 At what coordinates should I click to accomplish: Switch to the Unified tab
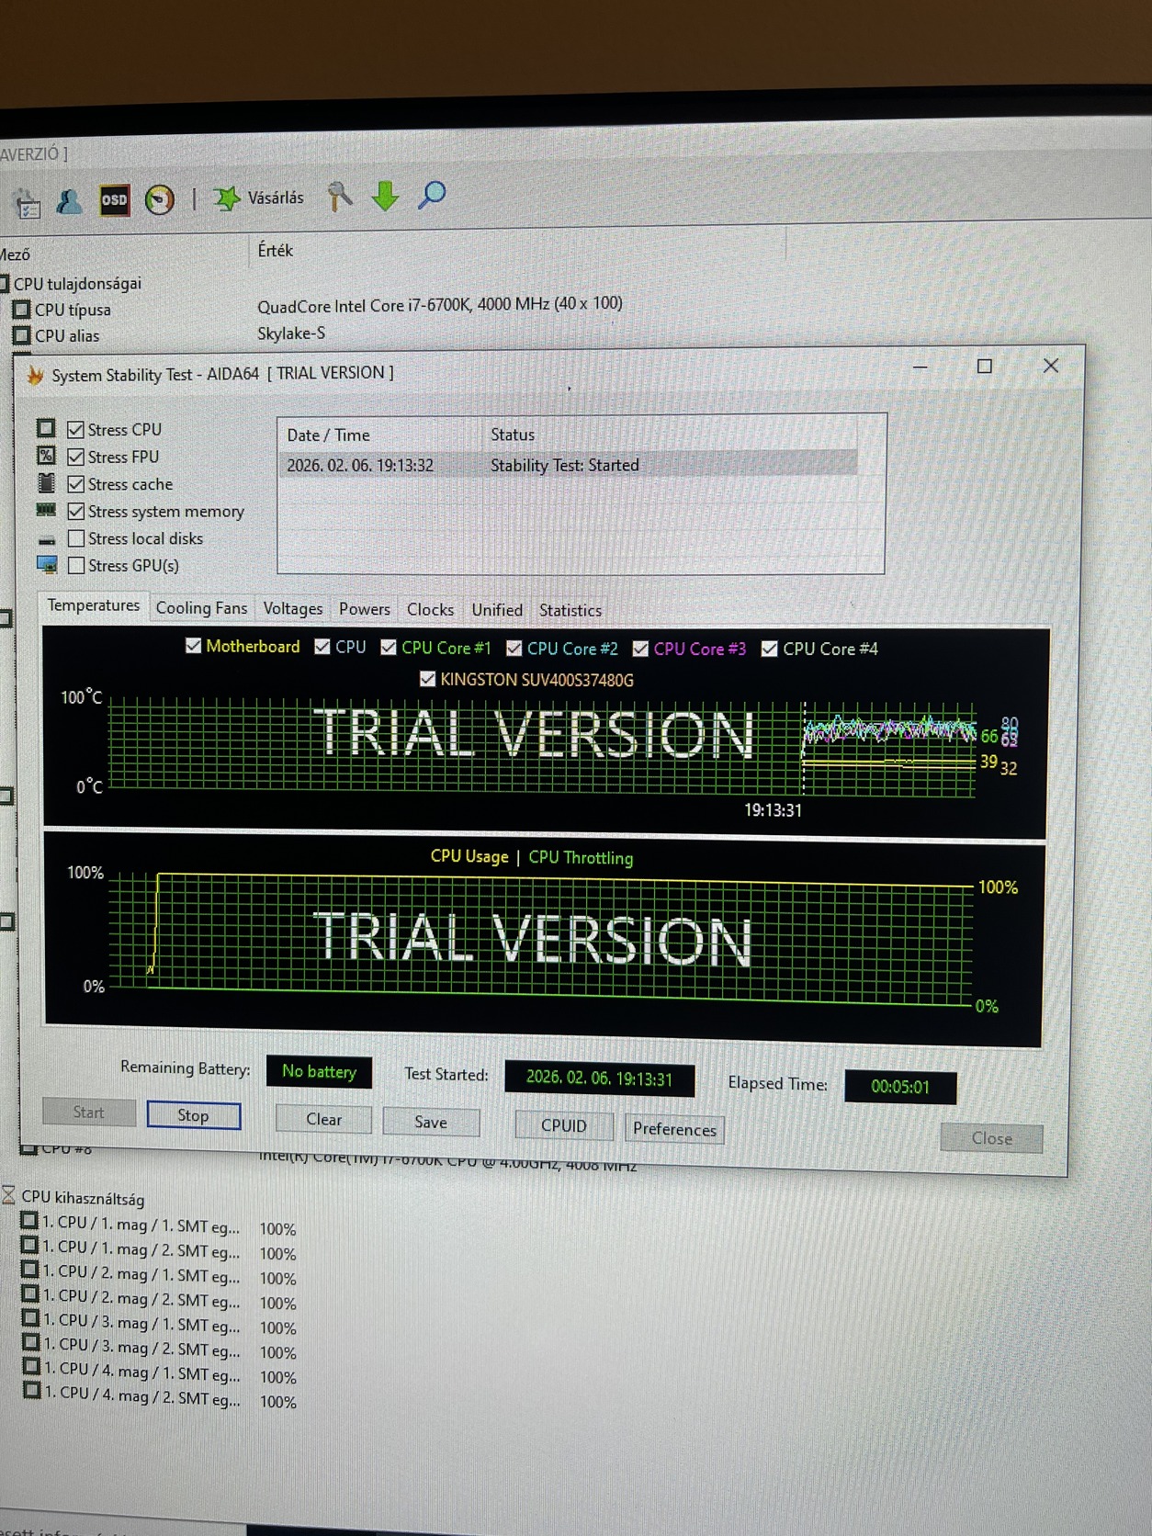pyautogui.click(x=497, y=610)
